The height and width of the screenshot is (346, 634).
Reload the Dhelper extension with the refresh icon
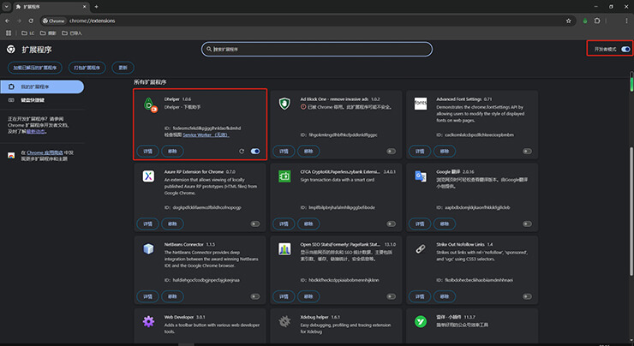tap(242, 152)
